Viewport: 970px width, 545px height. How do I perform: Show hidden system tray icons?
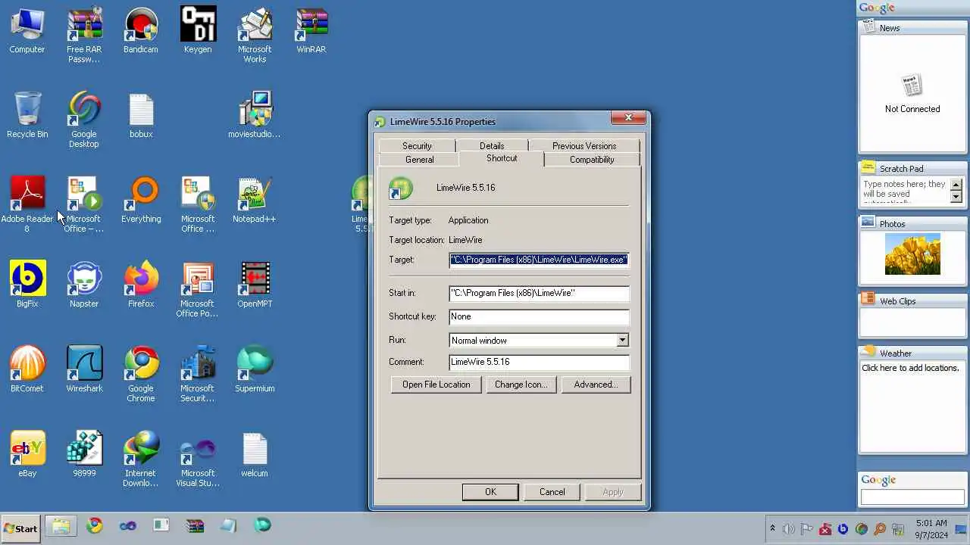pos(772,528)
